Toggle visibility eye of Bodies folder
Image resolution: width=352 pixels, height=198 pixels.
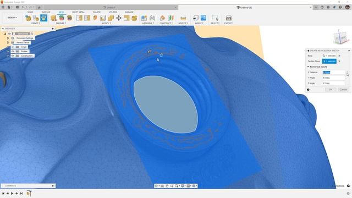point(13,51)
